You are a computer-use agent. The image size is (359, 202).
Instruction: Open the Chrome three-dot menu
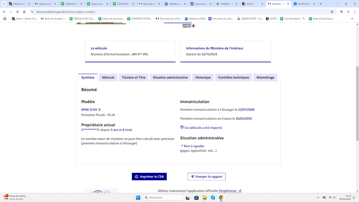355,12
